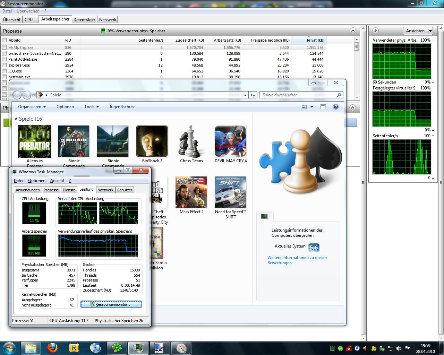The width and height of the screenshot is (444, 355).
Task: Switch to the Netzwerk tab in Ressourcenmonitor
Action: tap(108, 20)
